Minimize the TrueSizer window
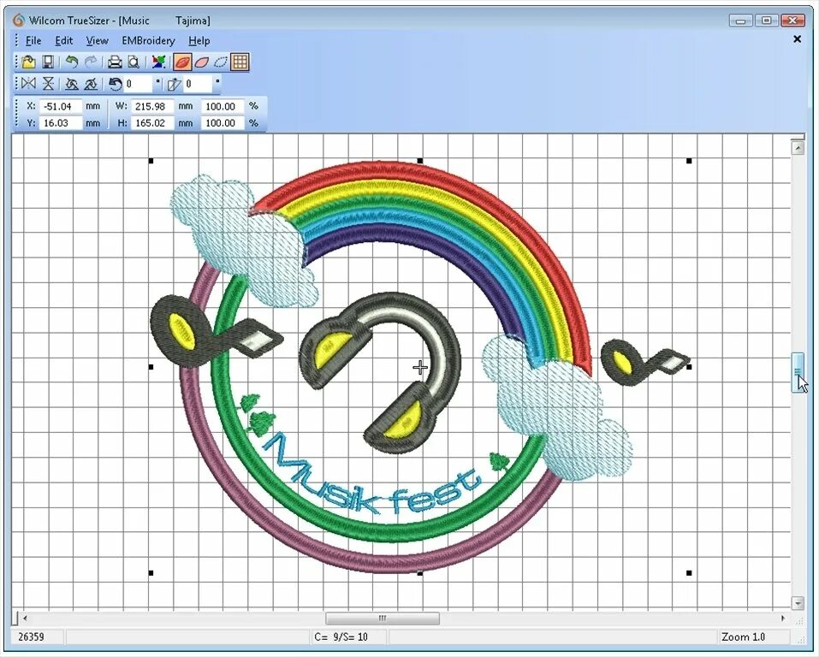Image resolution: width=819 pixels, height=657 pixels. [x=740, y=21]
